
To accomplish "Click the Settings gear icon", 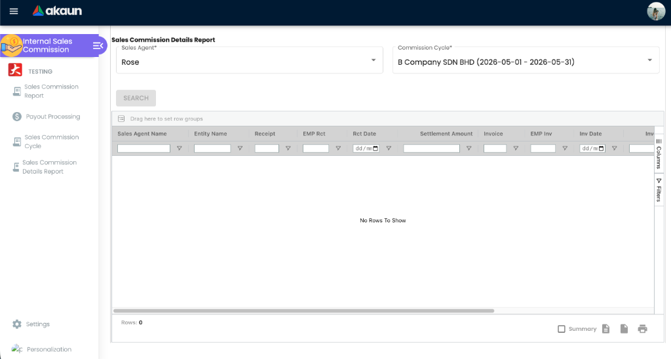I will point(16,324).
